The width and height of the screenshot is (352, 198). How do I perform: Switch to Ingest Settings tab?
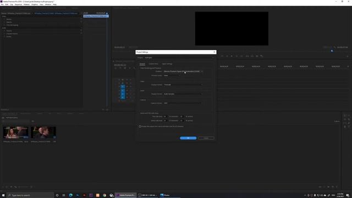coord(167,64)
